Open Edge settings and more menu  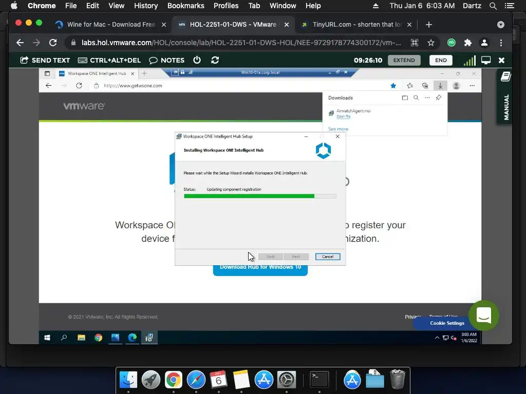(472, 86)
